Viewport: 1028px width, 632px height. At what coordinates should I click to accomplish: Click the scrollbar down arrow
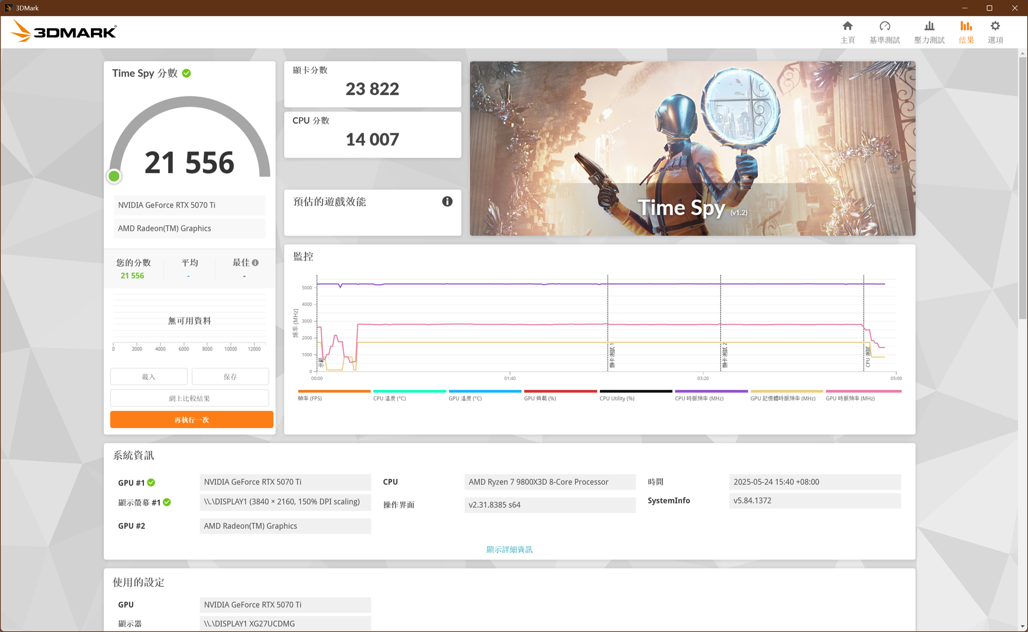(x=1022, y=626)
